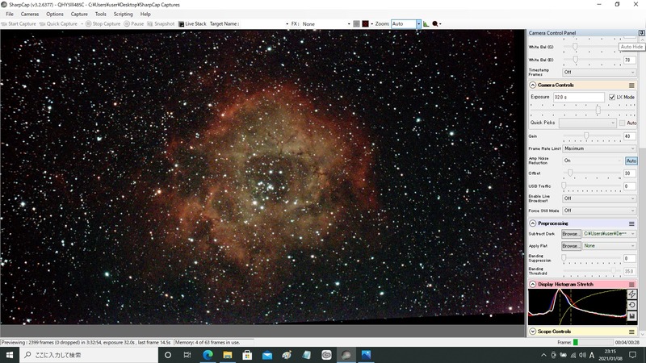Click the focus-assist magnifier icon
The height and width of the screenshot is (363, 646).
point(435,24)
